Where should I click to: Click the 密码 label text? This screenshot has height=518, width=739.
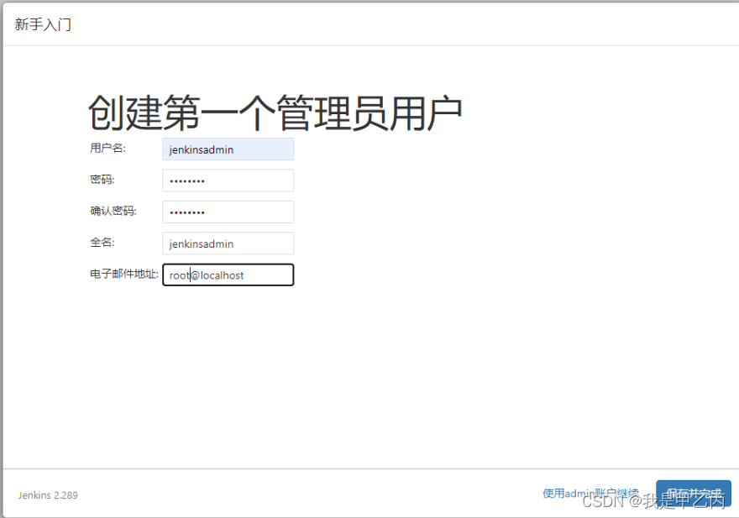click(102, 180)
